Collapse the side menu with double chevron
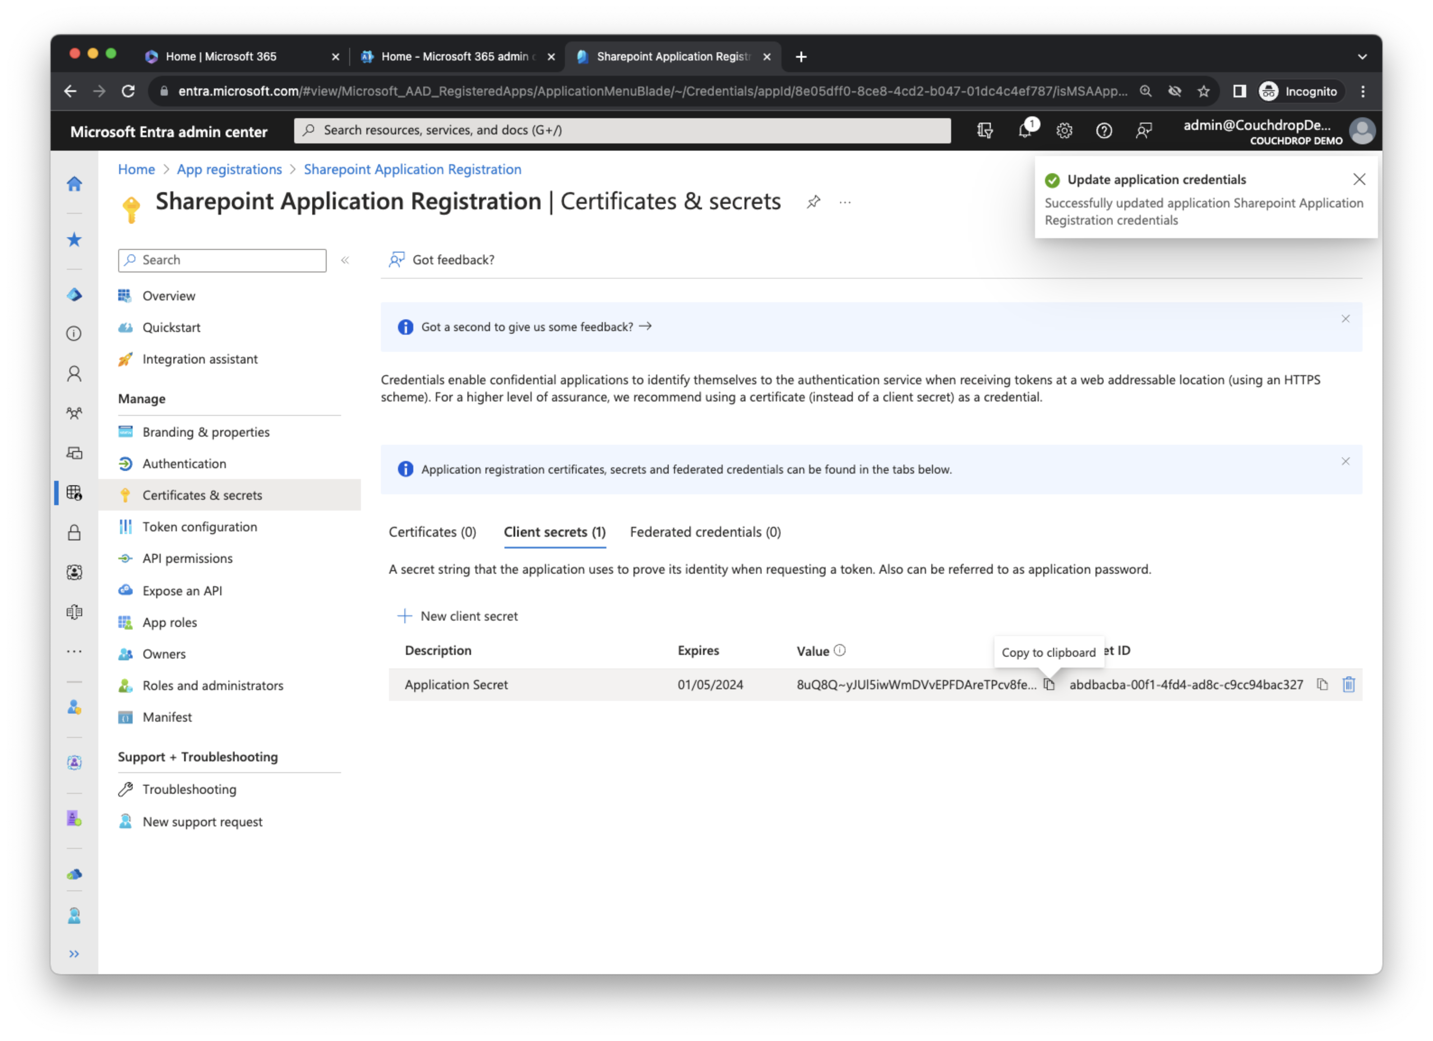This screenshot has width=1433, height=1041. click(345, 260)
